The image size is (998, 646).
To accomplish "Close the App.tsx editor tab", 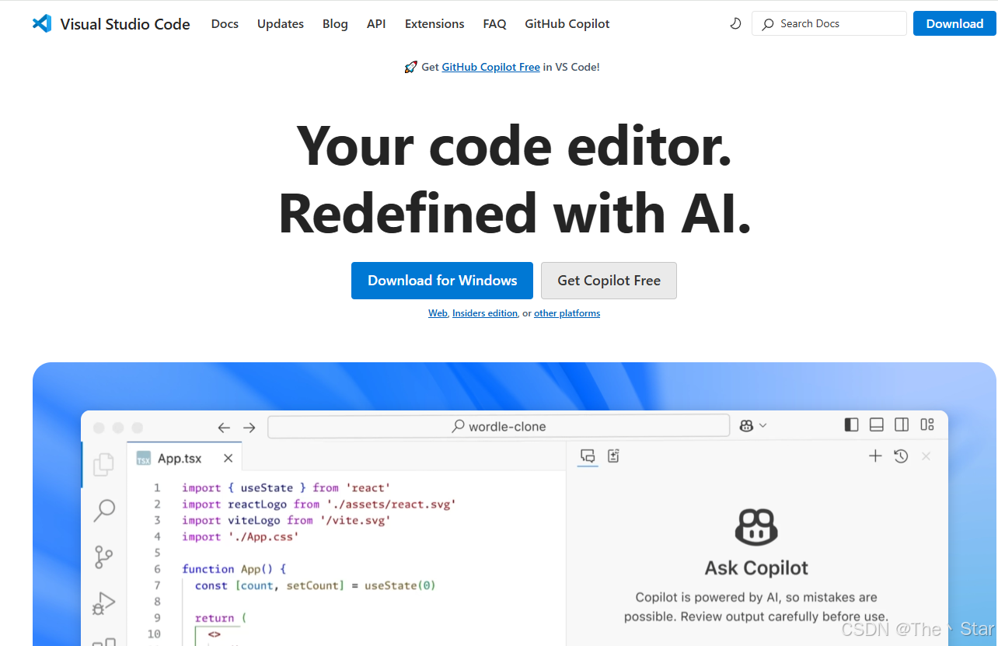I will coord(228,459).
